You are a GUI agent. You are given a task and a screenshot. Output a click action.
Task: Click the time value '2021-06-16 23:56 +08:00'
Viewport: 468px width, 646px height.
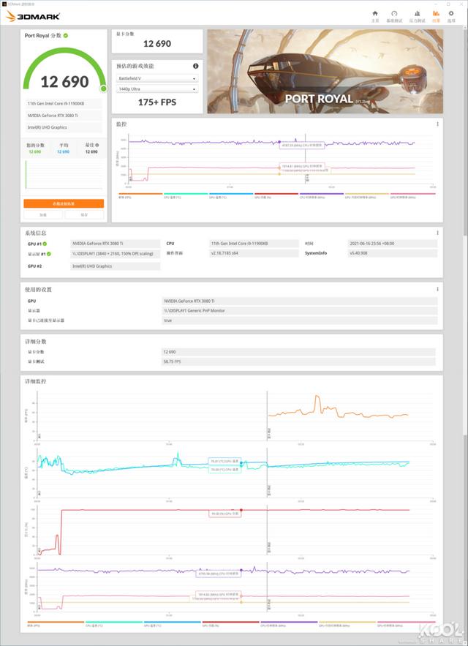tap(393, 244)
